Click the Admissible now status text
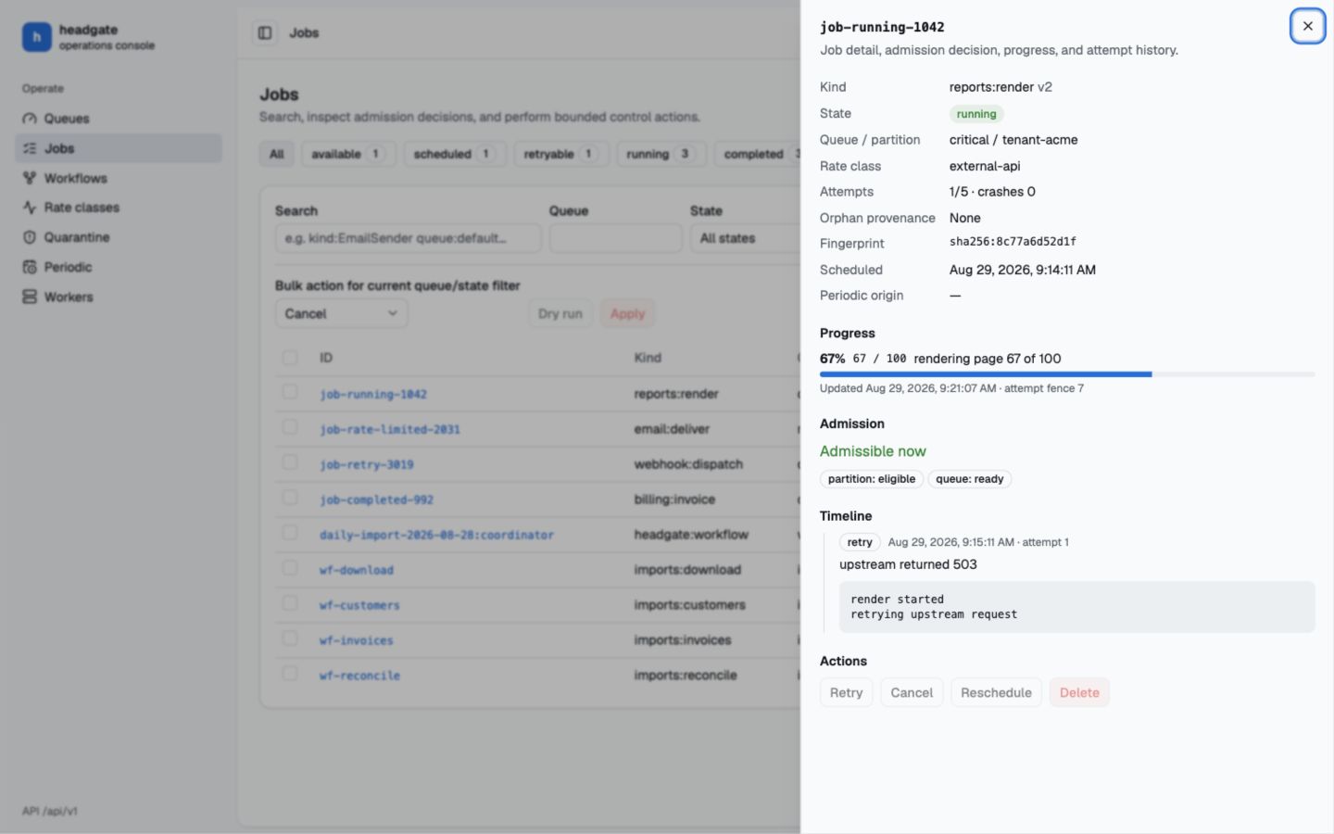The width and height of the screenshot is (1334, 834). 873,451
